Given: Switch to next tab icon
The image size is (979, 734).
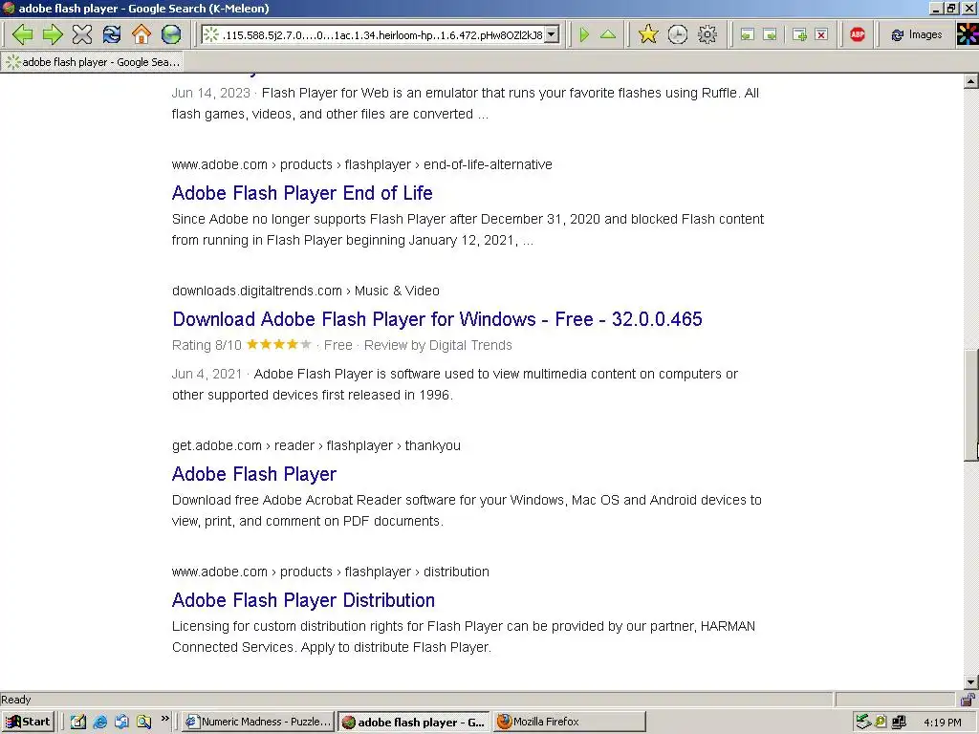Looking at the screenshot, I should point(771,35).
